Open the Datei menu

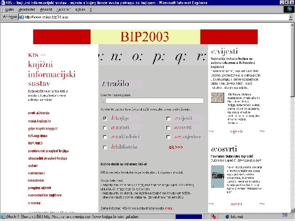(9, 9)
